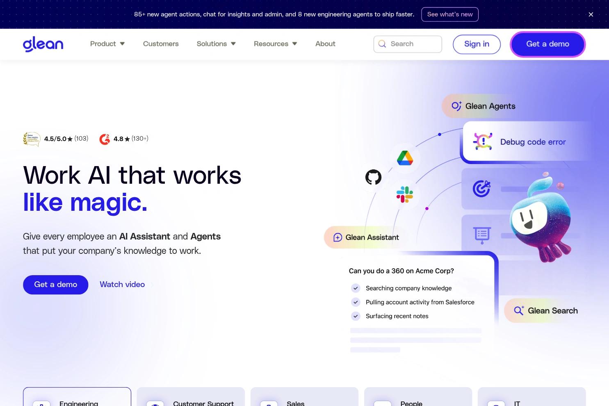The width and height of the screenshot is (609, 406).
Task: Click the Slack icon
Action: point(405,194)
